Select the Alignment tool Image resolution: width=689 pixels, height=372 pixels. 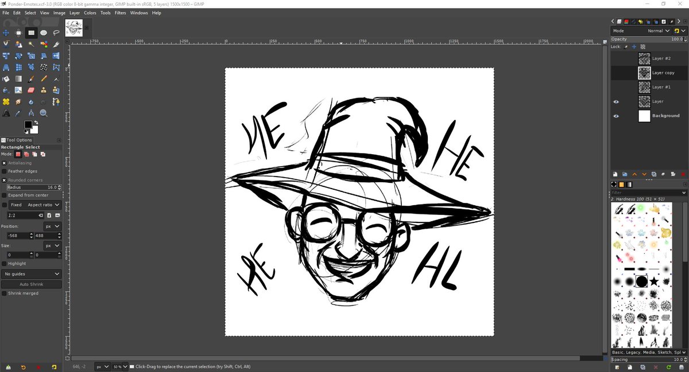click(18, 33)
